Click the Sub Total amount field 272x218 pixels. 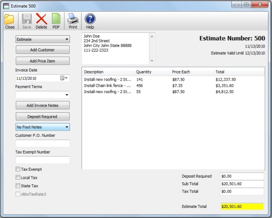(x=242, y=184)
